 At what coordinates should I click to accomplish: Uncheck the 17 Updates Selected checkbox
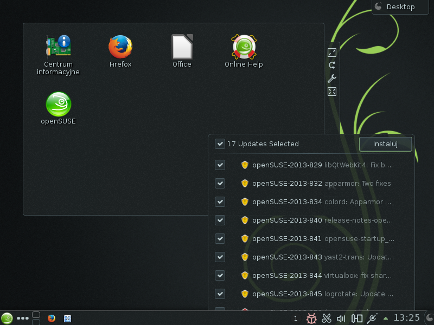click(220, 144)
